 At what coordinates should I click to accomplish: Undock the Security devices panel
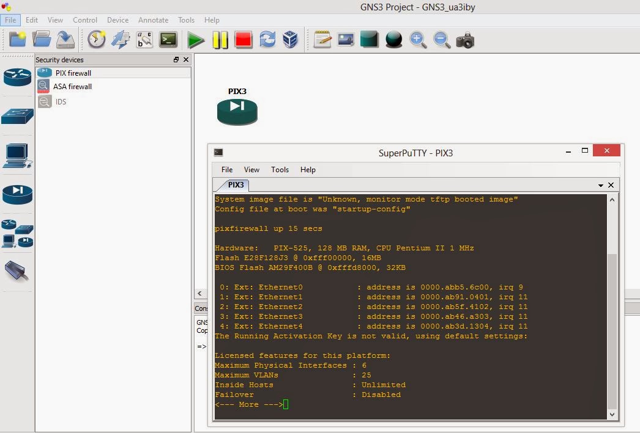176,59
